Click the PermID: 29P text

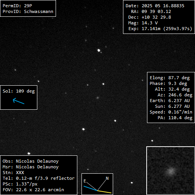tap(17, 6)
